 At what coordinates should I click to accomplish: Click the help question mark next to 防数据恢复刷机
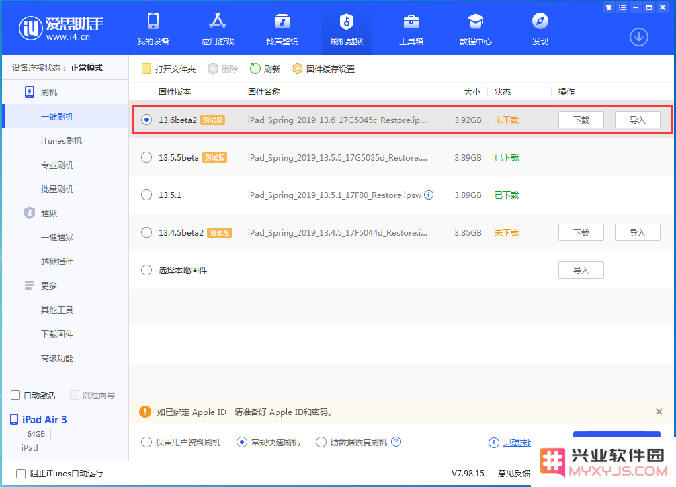coord(396,442)
